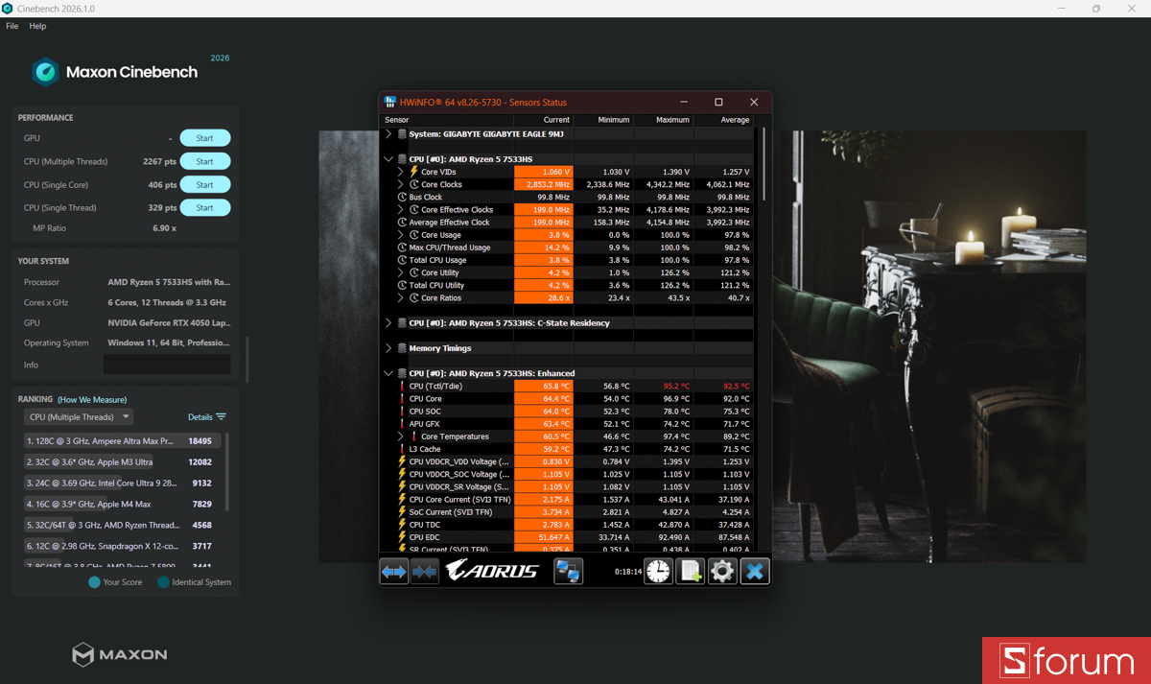Image resolution: width=1151 pixels, height=684 pixels.
Task: Open the How We Measure link
Action: tap(92, 400)
